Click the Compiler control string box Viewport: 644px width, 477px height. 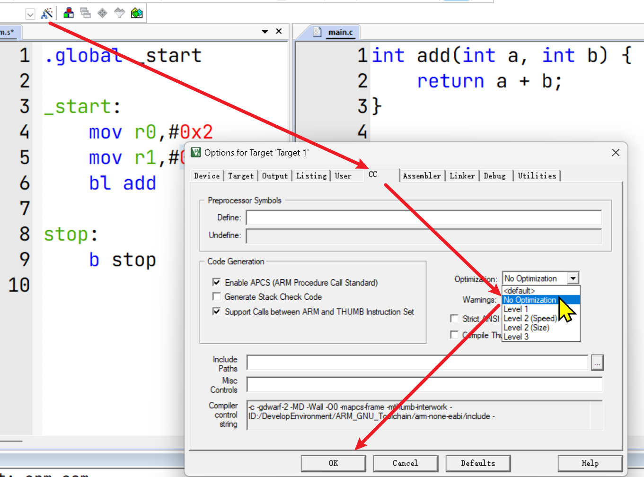(x=424, y=415)
